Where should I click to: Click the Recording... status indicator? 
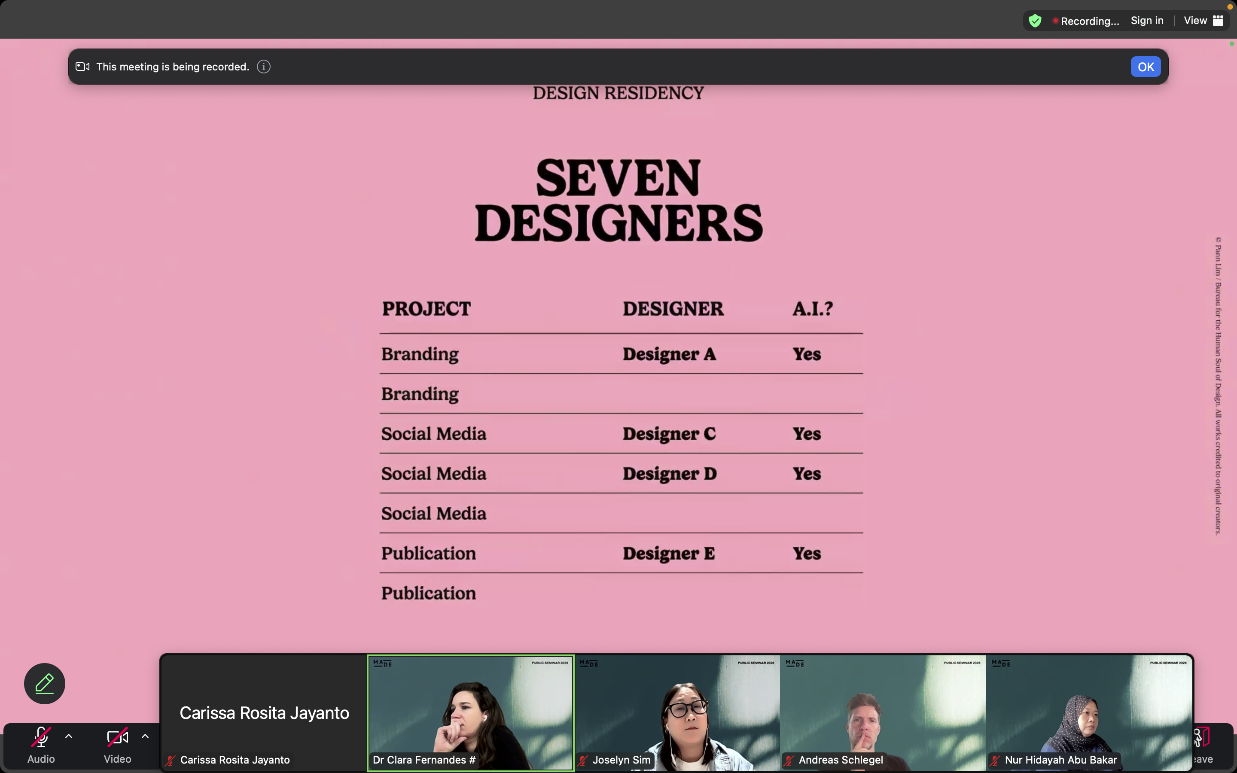[1086, 21]
